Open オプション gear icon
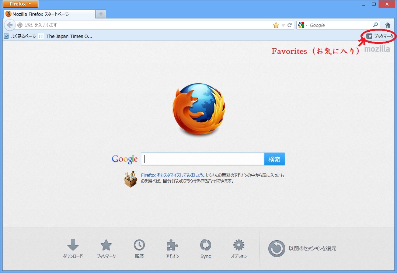This screenshot has width=397, height=273. pos(239,249)
